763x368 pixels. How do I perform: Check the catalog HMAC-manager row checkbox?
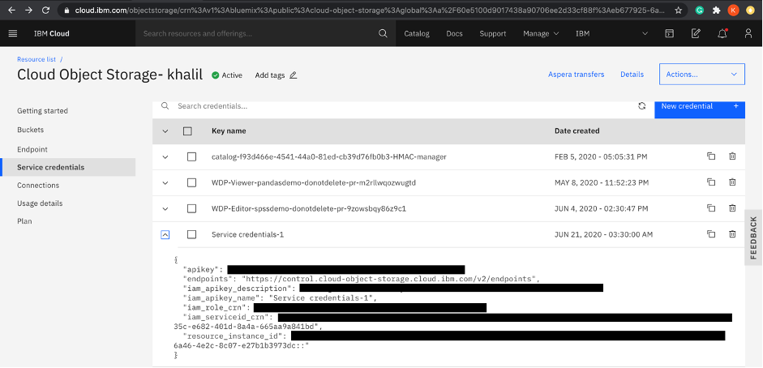point(191,156)
